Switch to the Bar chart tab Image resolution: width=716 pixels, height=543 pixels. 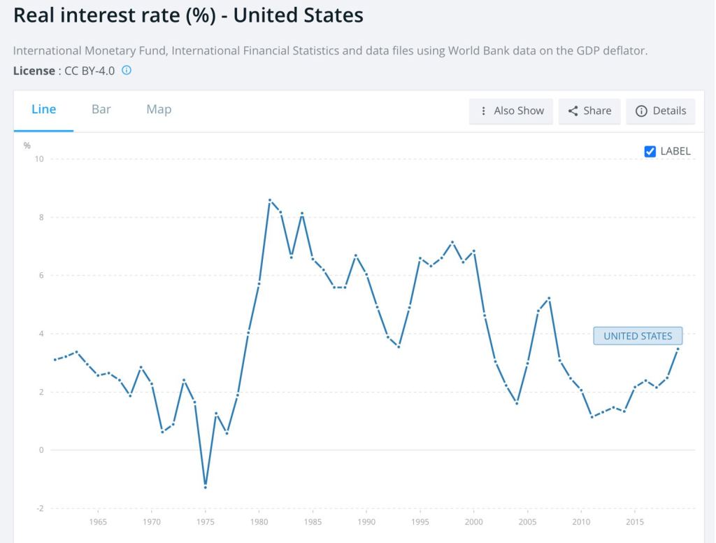click(101, 109)
